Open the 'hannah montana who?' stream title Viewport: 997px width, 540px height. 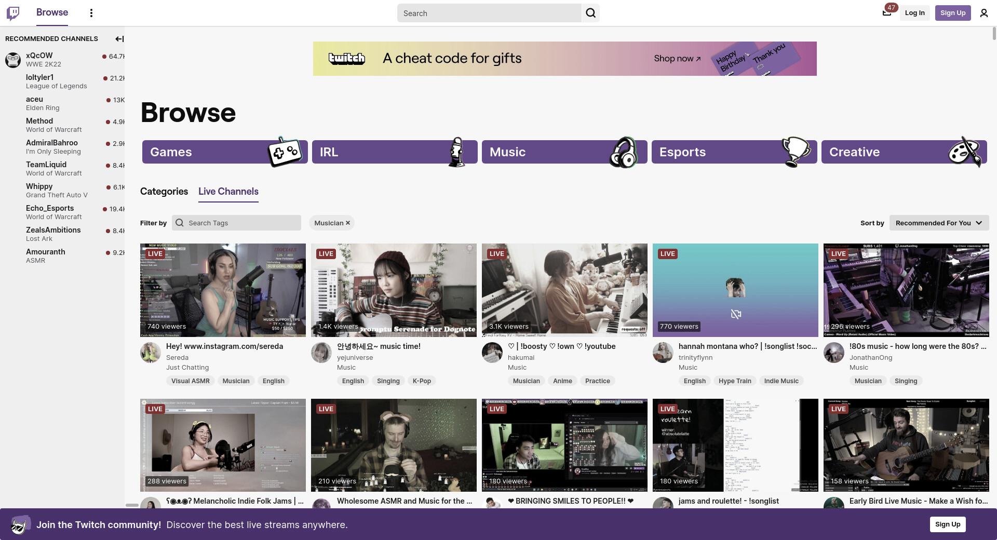pyautogui.click(x=748, y=346)
